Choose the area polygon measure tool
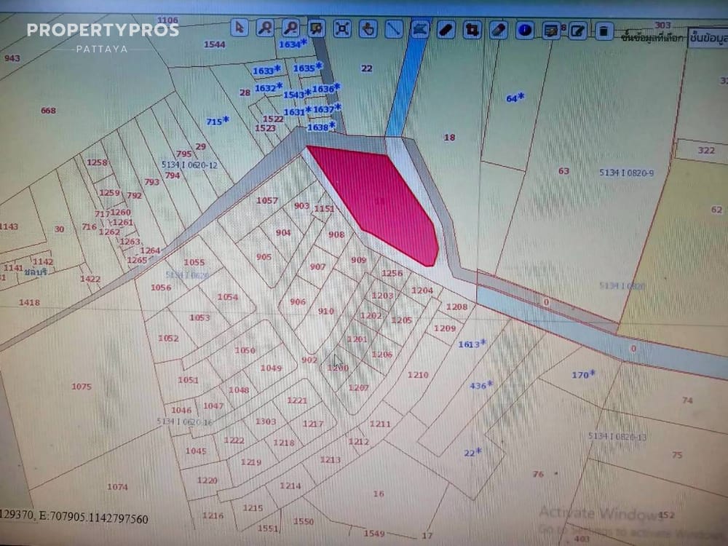This screenshot has width=728, height=546. click(420, 29)
